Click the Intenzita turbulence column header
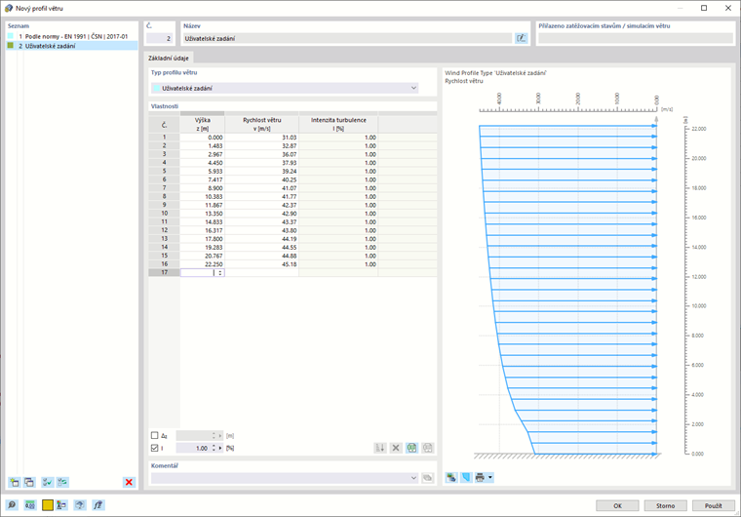Image resolution: width=741 pixels, height=517 pixels. [338, 124]
